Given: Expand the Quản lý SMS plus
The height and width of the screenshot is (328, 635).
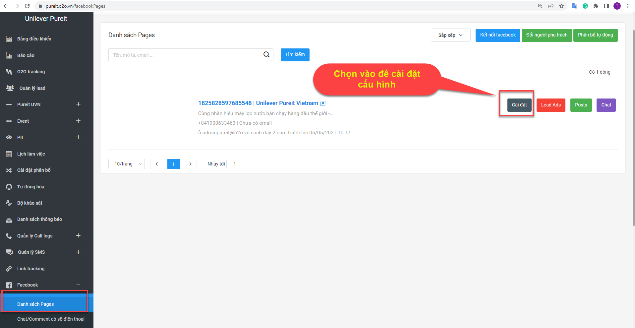Looking at the screenshot, I should [78, 252].
